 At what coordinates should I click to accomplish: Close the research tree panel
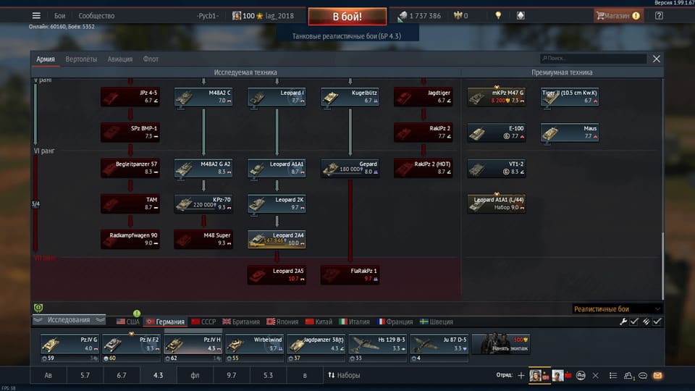(x=657, y=59)
